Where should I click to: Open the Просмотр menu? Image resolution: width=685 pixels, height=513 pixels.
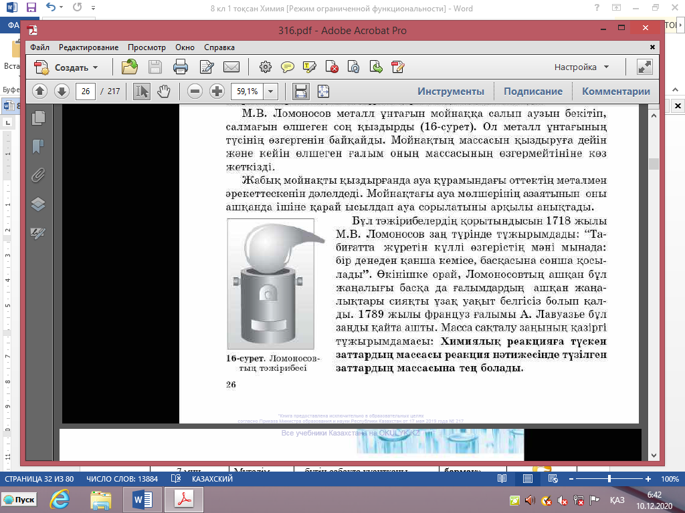[146, 47]
